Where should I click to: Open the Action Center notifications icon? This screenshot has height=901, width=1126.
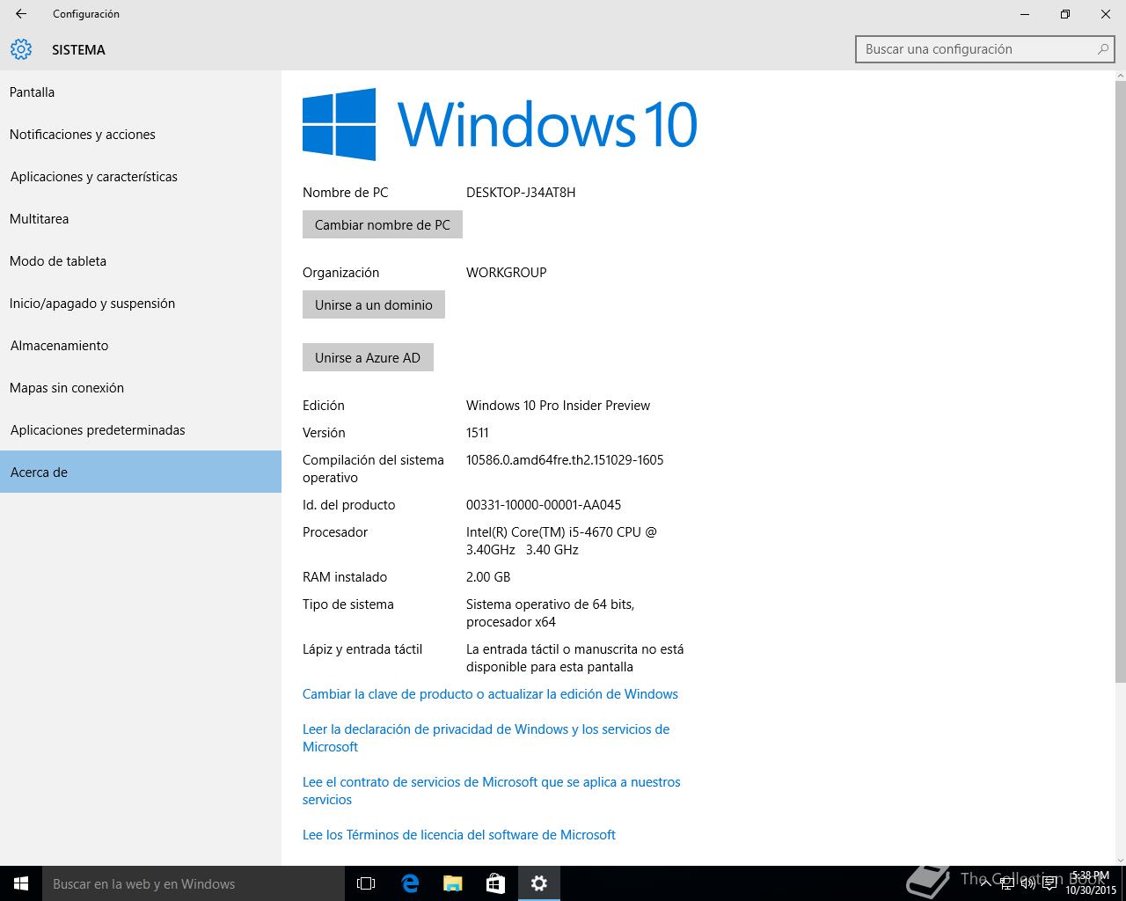(1049, 883)
